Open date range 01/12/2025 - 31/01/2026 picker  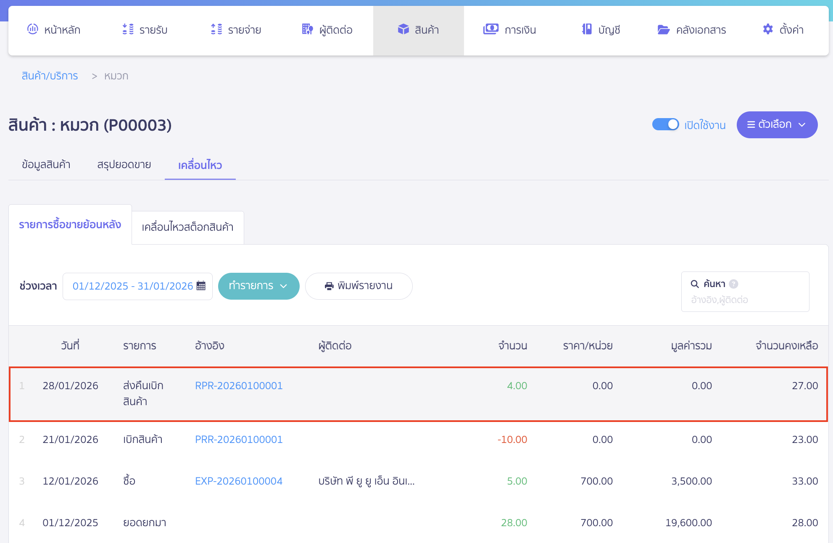(132, 286)
